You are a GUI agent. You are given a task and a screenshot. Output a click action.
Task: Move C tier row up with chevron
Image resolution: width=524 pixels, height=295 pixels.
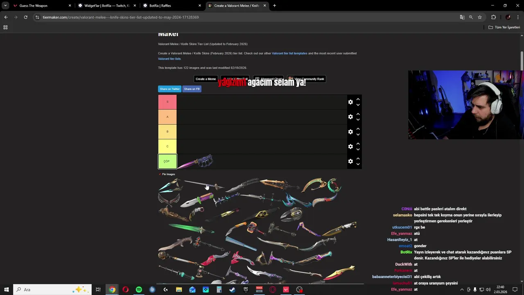pos(358,143)
